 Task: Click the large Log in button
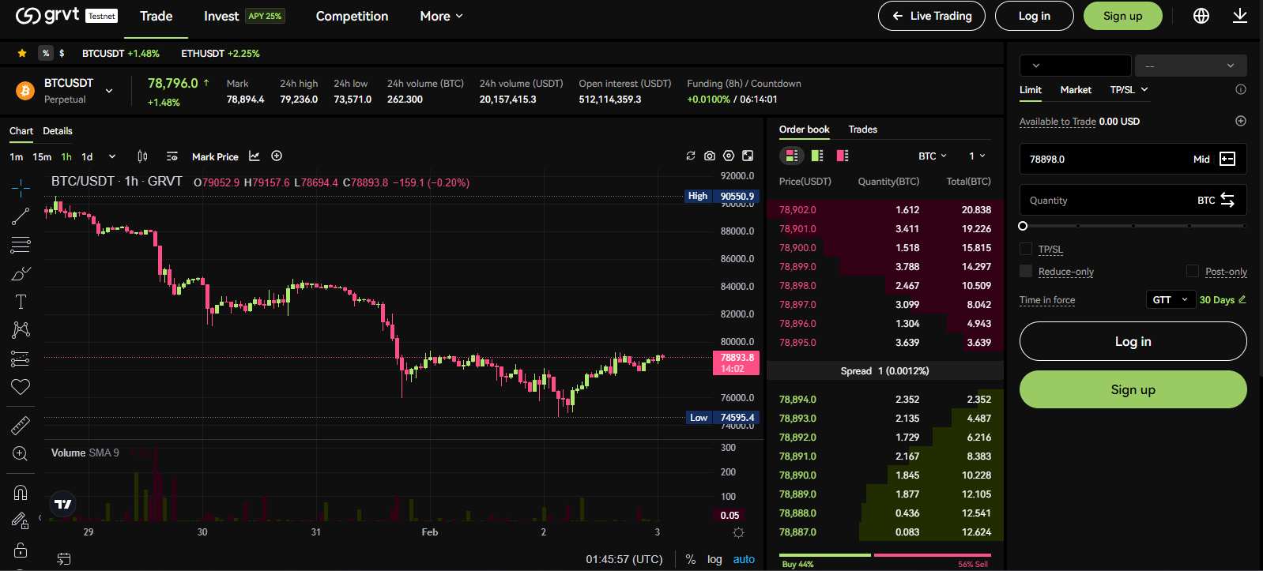(1133, 341)
